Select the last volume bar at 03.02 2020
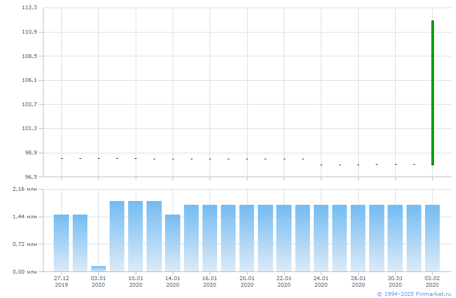456x298 pixels. pyautogui.click(x=432, y=238)
